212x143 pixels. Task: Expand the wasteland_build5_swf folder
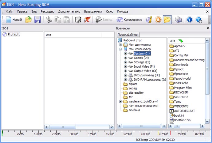[120, 101]
